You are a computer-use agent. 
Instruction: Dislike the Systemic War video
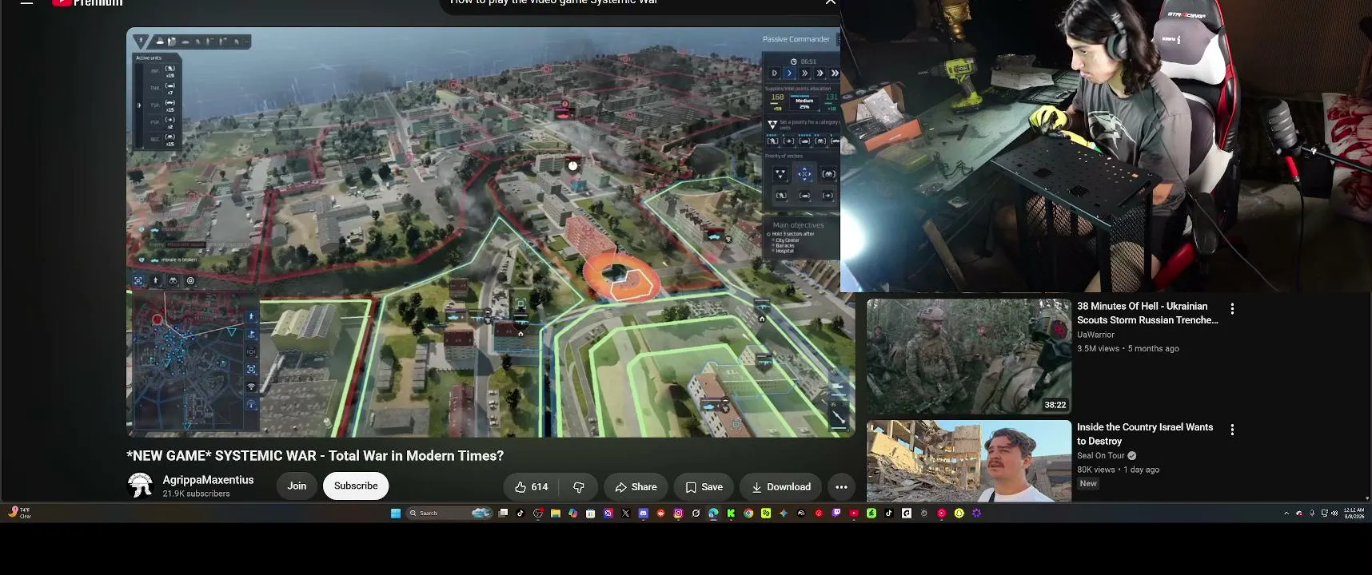579,487
